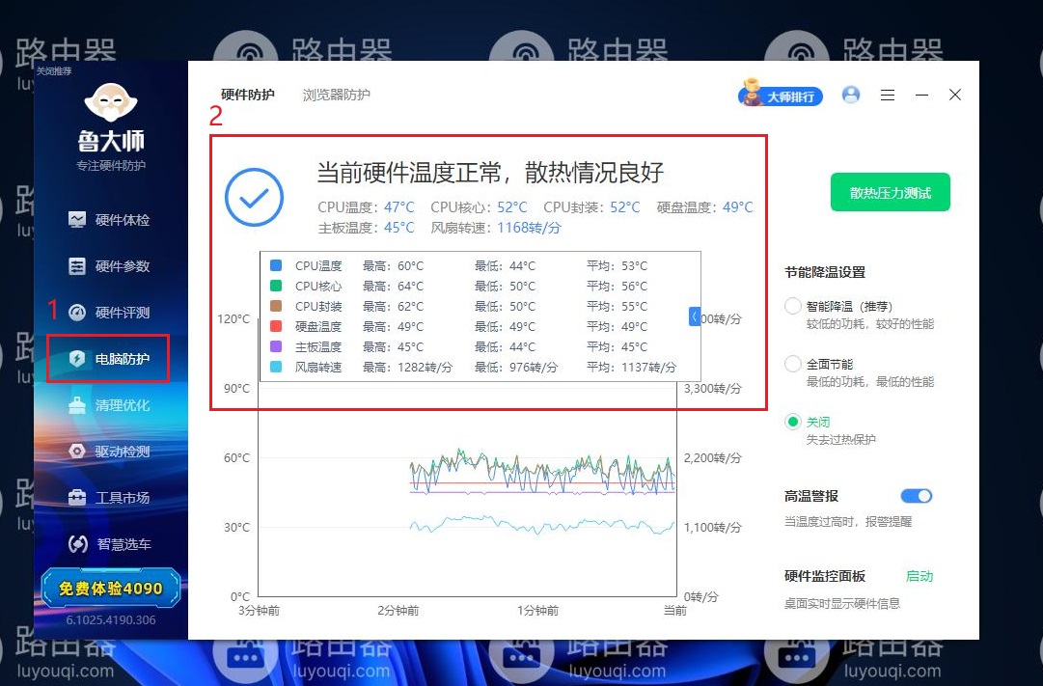This screenshot has height=686, width=1043.
Task: Open 驱动检测 in the sidebar
Action: pyautogui.click(x=109, y=452)
